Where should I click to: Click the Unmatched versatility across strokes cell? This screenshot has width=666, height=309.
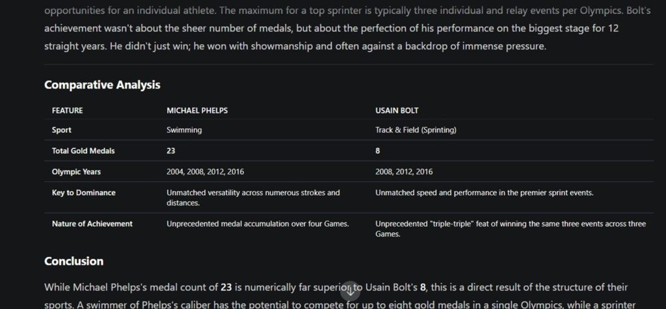(253, 198)
